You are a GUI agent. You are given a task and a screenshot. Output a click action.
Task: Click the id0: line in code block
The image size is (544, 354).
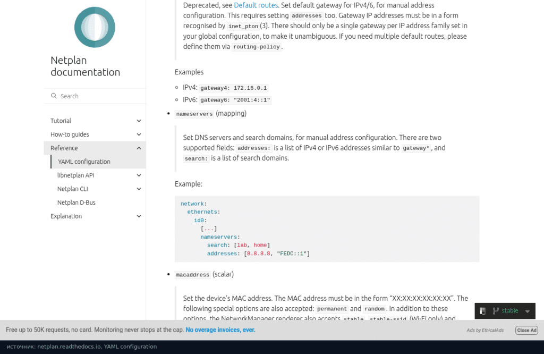pos(200,221)
